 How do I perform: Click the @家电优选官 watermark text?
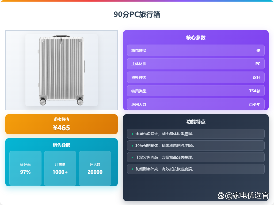[x=247, y=195]
